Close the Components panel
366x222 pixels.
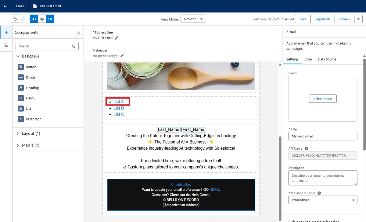(x=78, y=33)
